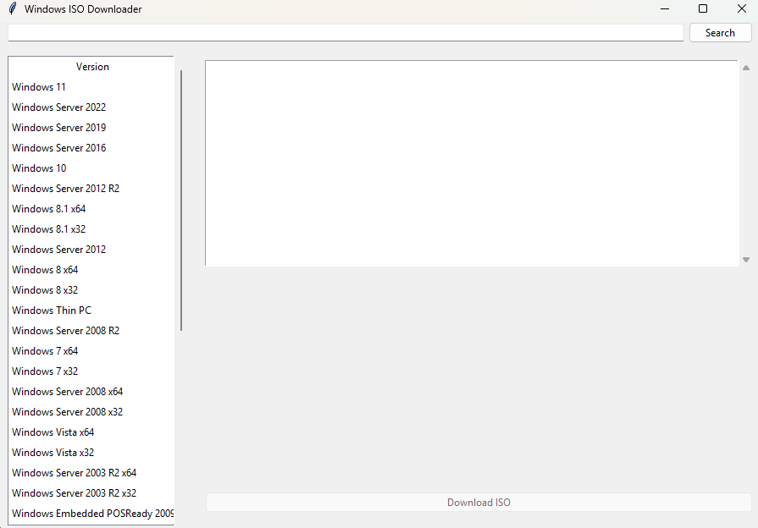Focus the search text field
The height and width of the screenshot is (528, 758).
346,33
